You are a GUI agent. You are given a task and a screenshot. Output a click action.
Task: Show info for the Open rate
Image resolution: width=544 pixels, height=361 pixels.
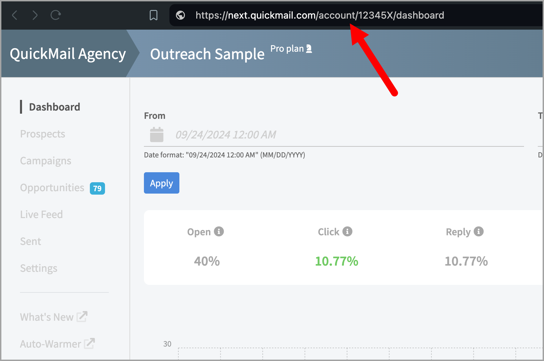[219, 231]
